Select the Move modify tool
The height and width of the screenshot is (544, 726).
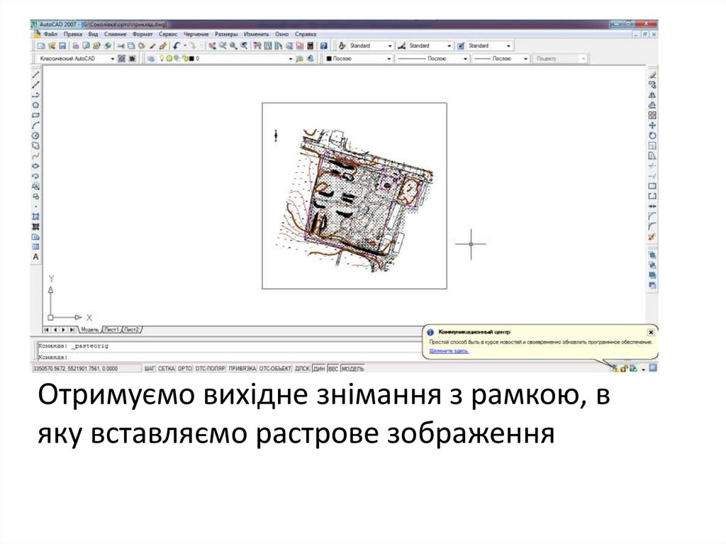coord(652,126)
